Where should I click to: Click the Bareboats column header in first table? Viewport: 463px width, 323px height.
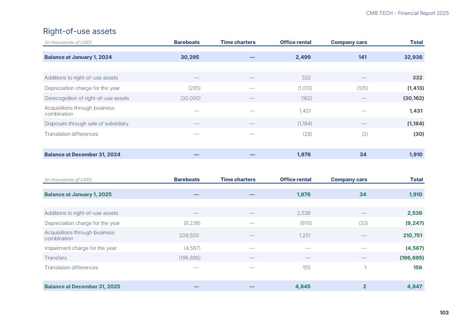click(187, 42)
